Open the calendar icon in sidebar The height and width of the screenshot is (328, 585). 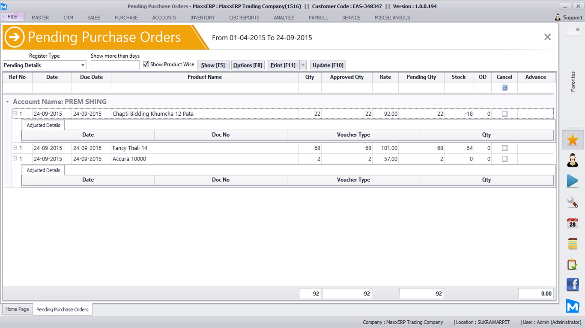coord(573,223)
